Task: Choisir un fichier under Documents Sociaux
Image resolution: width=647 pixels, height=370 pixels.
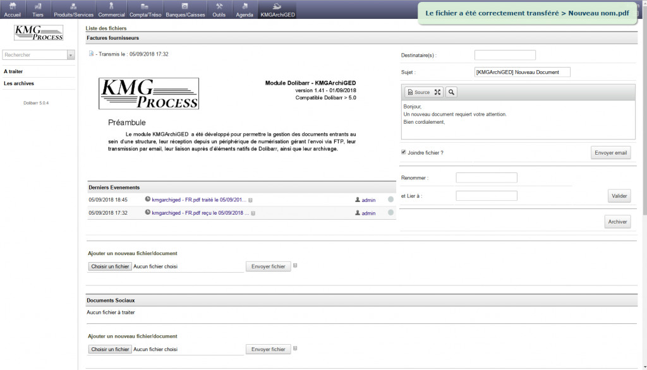Action: [x=110, y=349]
